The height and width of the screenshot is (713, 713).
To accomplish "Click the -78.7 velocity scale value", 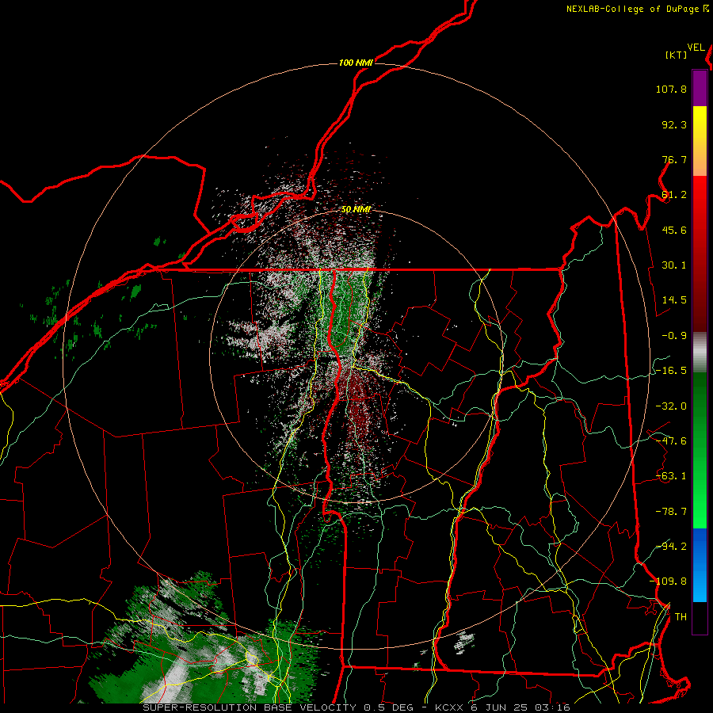I will tap(671, 512).
